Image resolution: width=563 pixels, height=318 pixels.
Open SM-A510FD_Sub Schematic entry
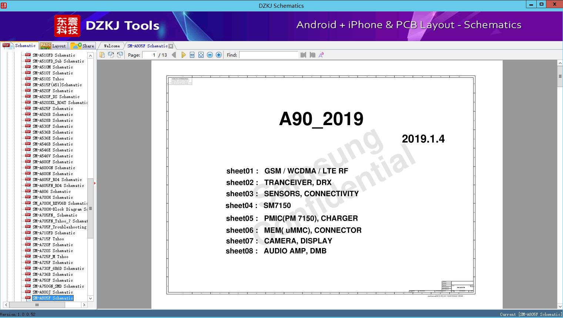(x=58, y=61)
